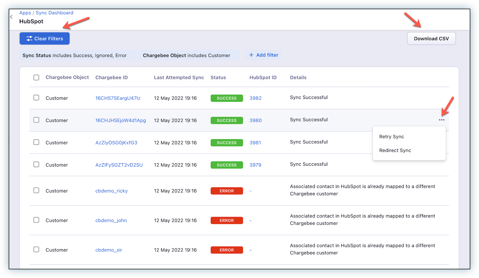Click the Clear Filters button

(x=45, y=39)
